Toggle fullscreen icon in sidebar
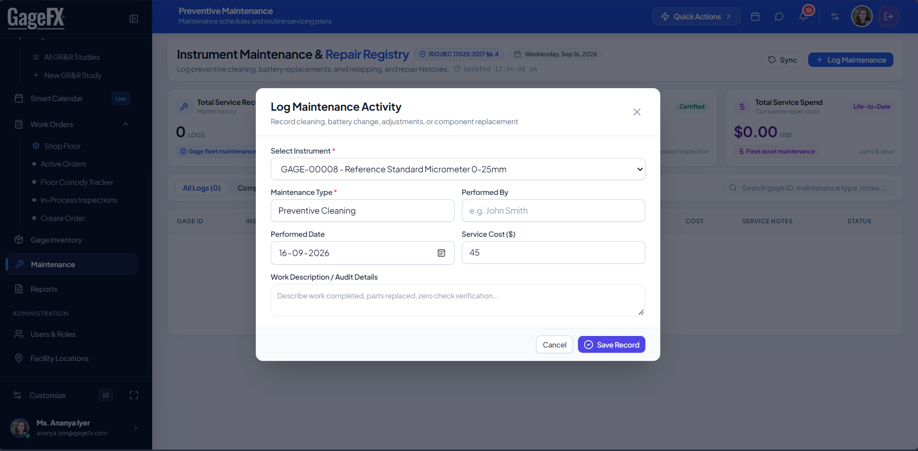The width and height of the screenshot is (918, 451). [134, 395]
